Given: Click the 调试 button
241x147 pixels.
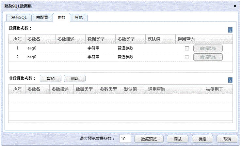Looking at the screenshot, I should [x=178, y=139].
